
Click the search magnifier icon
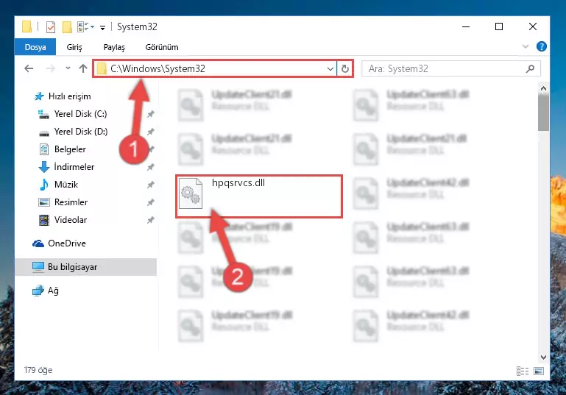(530, 68)
